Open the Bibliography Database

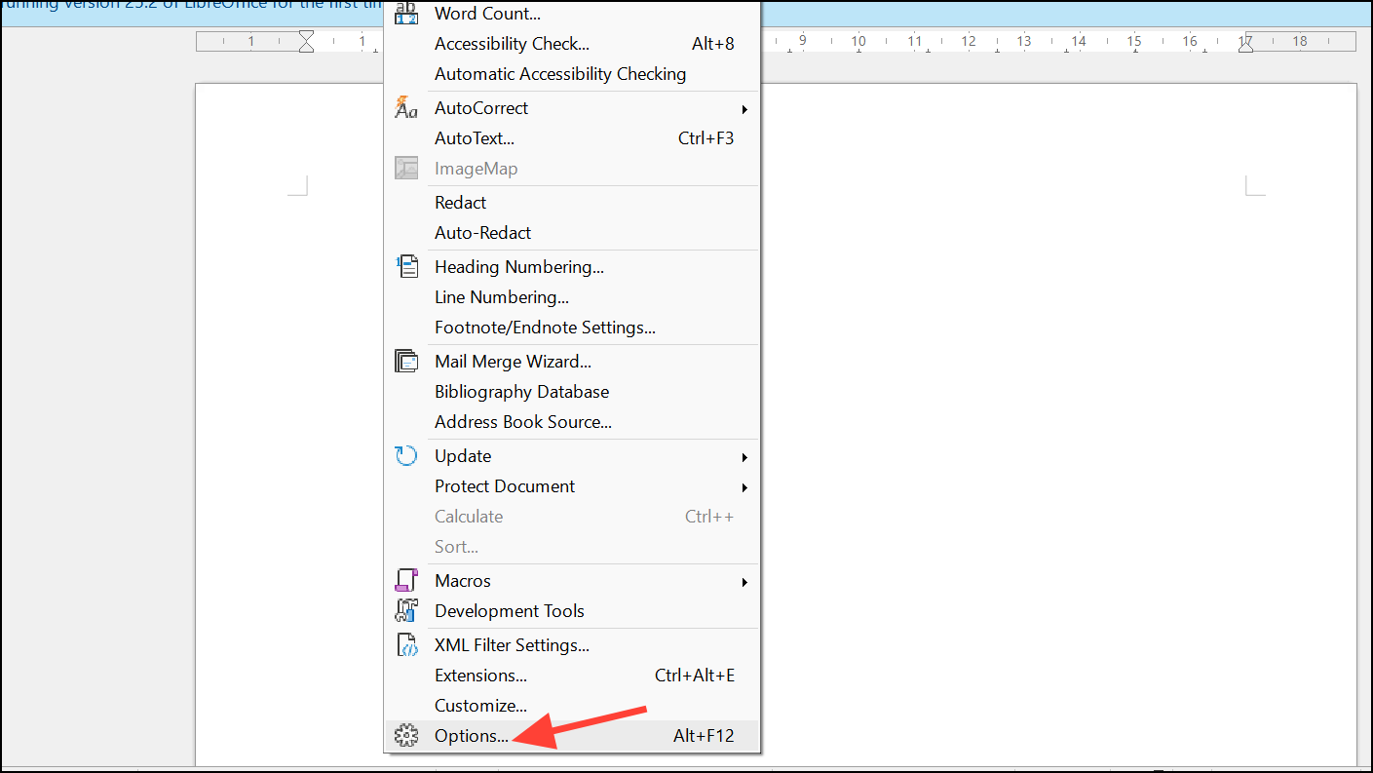(x=521, y=391)
